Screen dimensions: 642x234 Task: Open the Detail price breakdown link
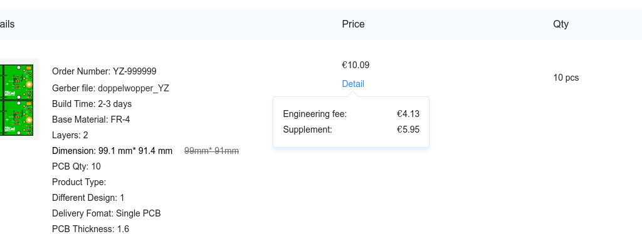click(353, 84)
